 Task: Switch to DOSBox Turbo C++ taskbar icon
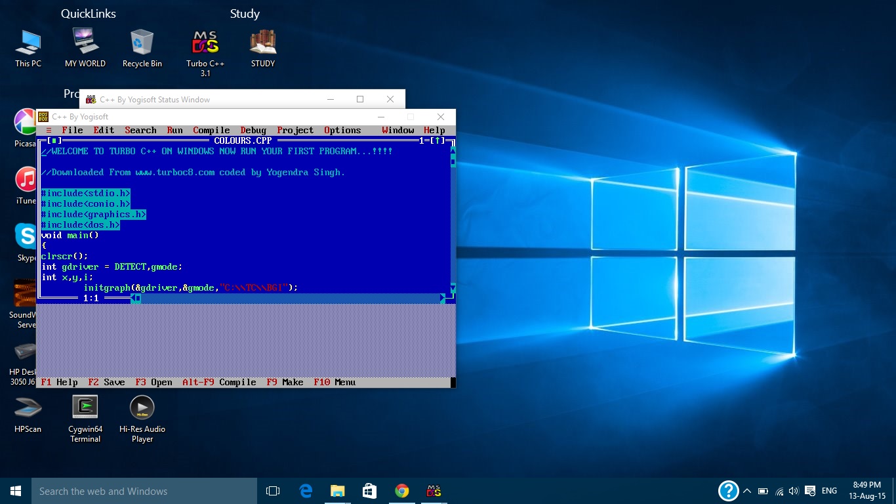434,491
